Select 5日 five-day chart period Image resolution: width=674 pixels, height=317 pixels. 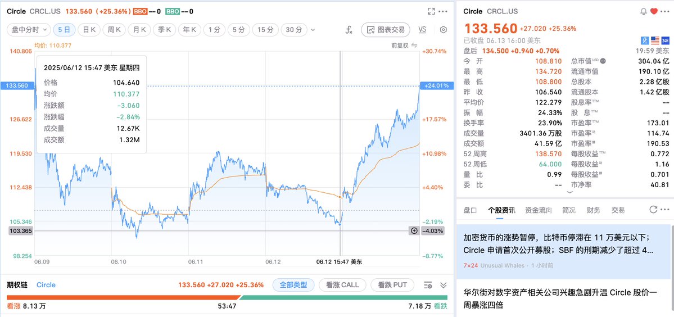(x=64, y=30)
